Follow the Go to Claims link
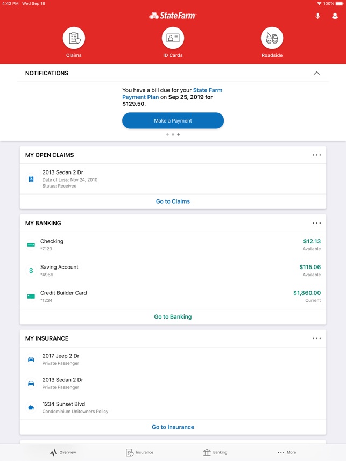Viewport: 346px width, 461px height. (x=173, y=201)
